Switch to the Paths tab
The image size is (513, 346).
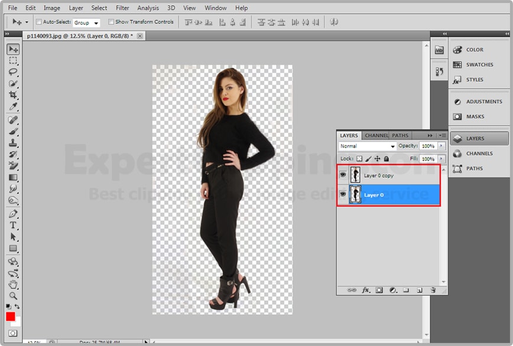(400, 136)
